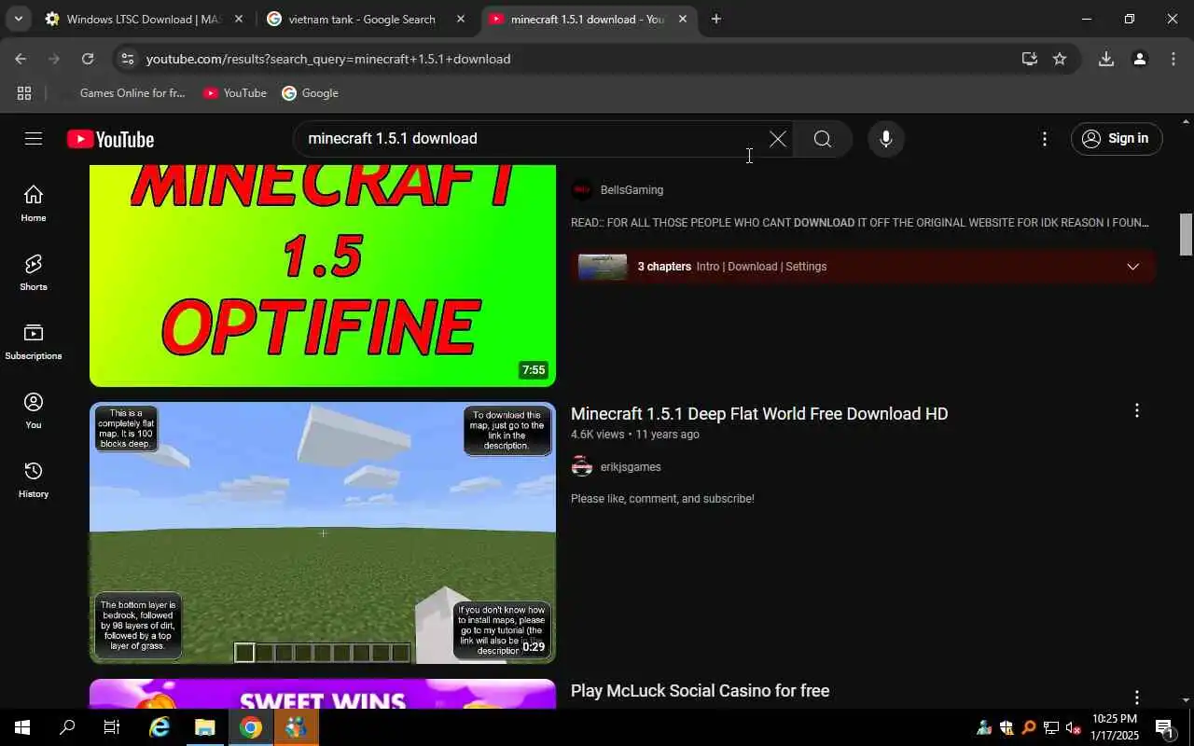Open History in the sidebar
1194x746 pixels.
[x=34, y=478]
